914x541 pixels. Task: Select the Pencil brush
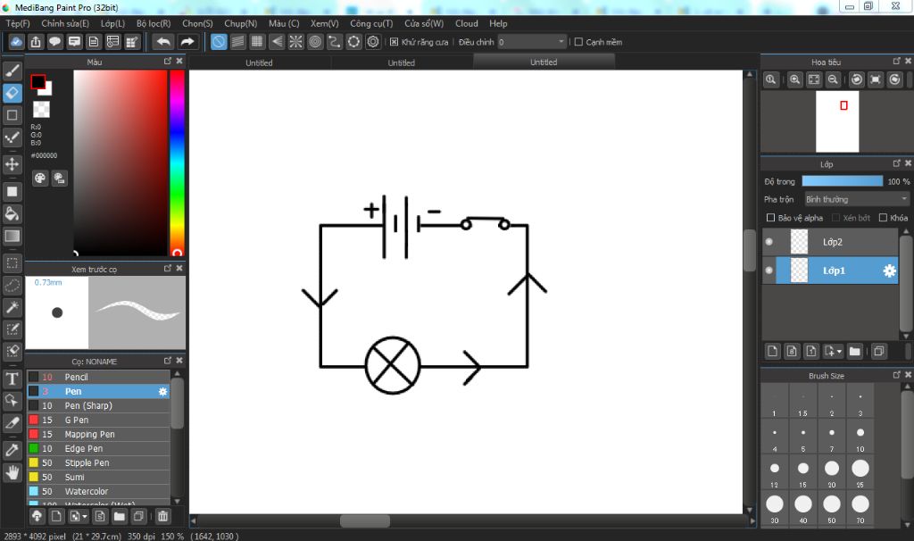click(x=98, y=378)
